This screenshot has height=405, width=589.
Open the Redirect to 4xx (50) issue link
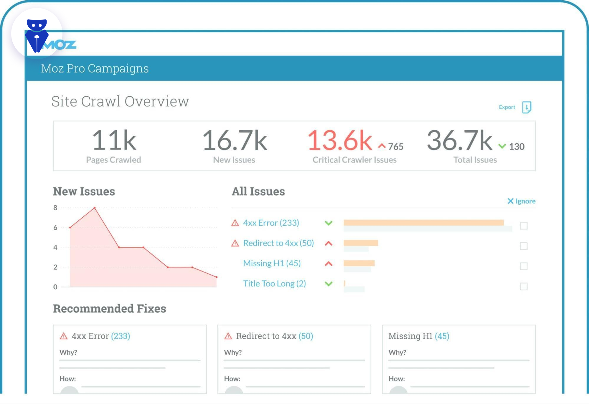[278, 243]
